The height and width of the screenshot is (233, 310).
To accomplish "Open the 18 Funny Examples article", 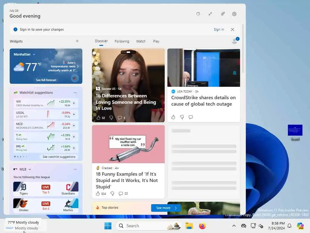I will point(127,180).
